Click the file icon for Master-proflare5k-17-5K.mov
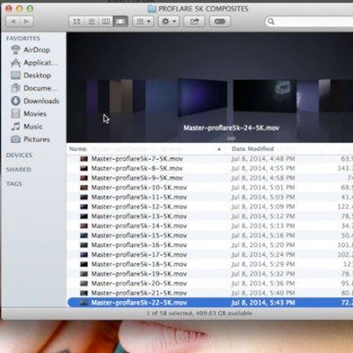The height and width of the screenshot is (353, 353). coord(84,254)
